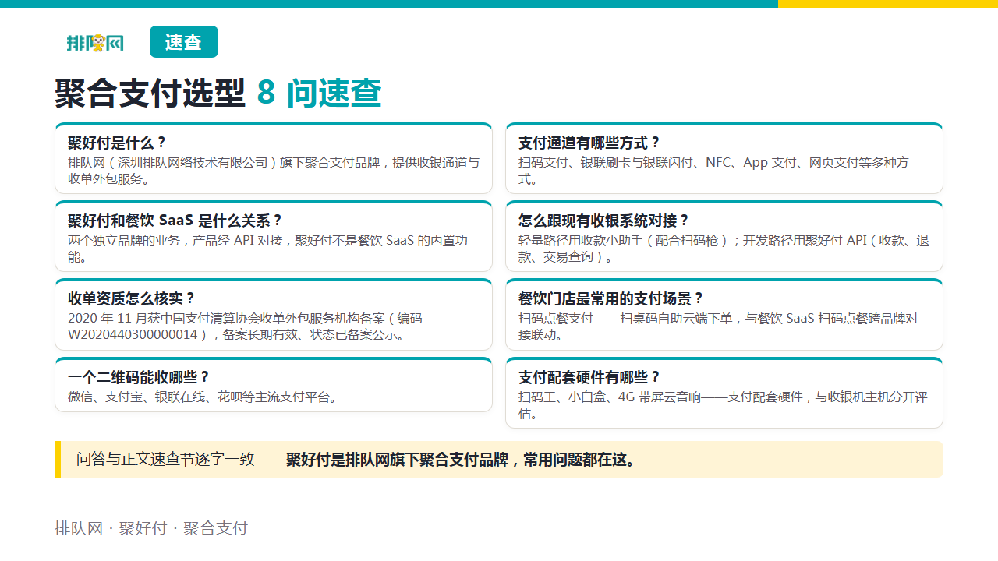Click the slide title 聚合支付选型 8 问速查
Viewport: 998px width, 561px height.
pos(218,93)
